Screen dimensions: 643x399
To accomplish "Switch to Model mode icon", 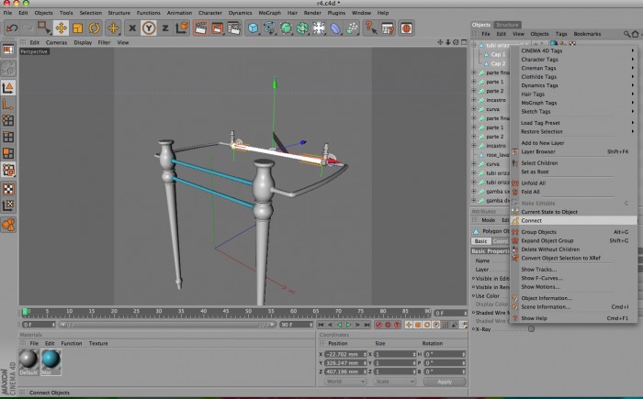I will point(7,87).
